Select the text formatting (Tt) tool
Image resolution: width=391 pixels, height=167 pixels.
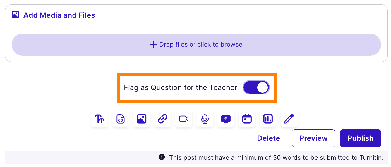(100, 119)
